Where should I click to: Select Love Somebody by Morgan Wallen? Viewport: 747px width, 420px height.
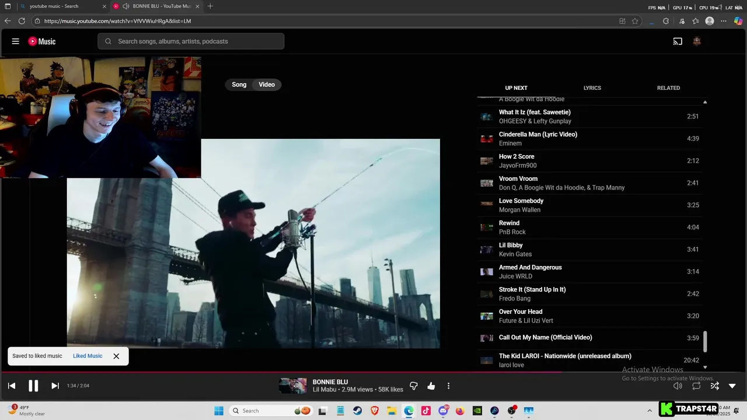coord(589,205)
